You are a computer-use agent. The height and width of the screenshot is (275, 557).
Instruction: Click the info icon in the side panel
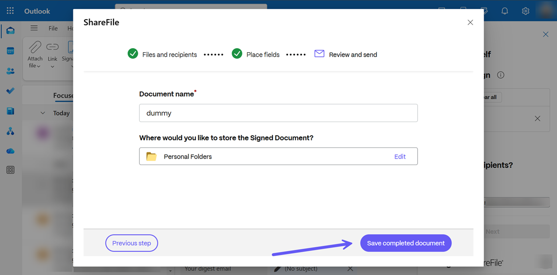[x=500, y=75]
